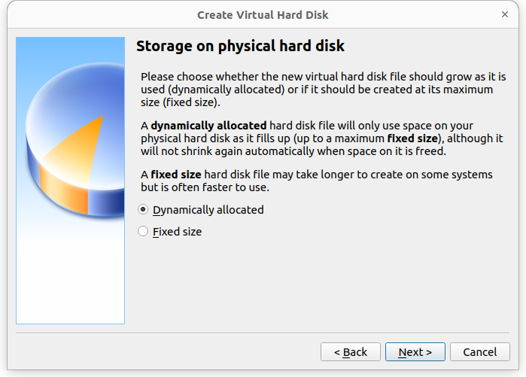
Task: Click the heading Storage on physical hard disk
Action: [x=240, y=47]
